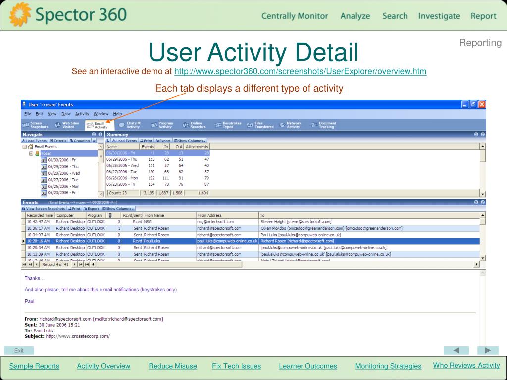Go to the next slide arrow button
507x380 pixels.
[x=488, y=350]
